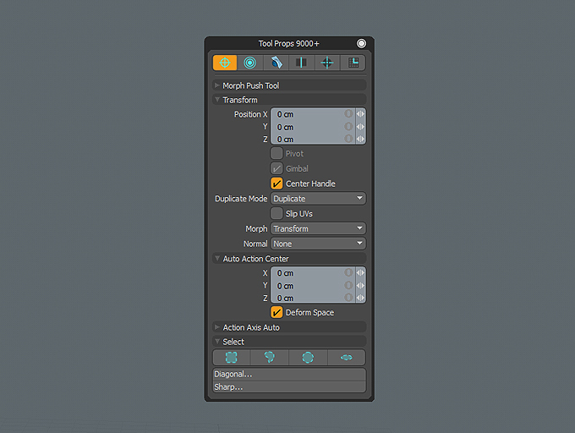Open the Morph Transform dropdown
The image size is (575, 433).
click(x=318, y=228)
